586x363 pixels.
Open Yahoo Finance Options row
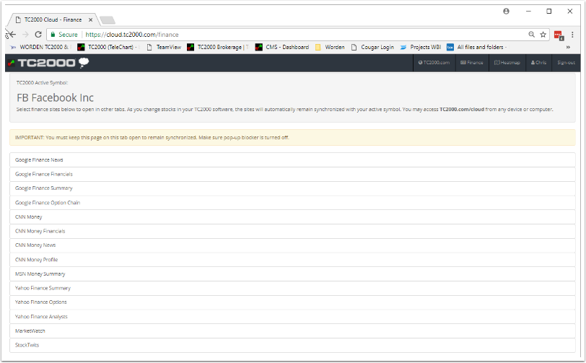[x=292, y=302]
